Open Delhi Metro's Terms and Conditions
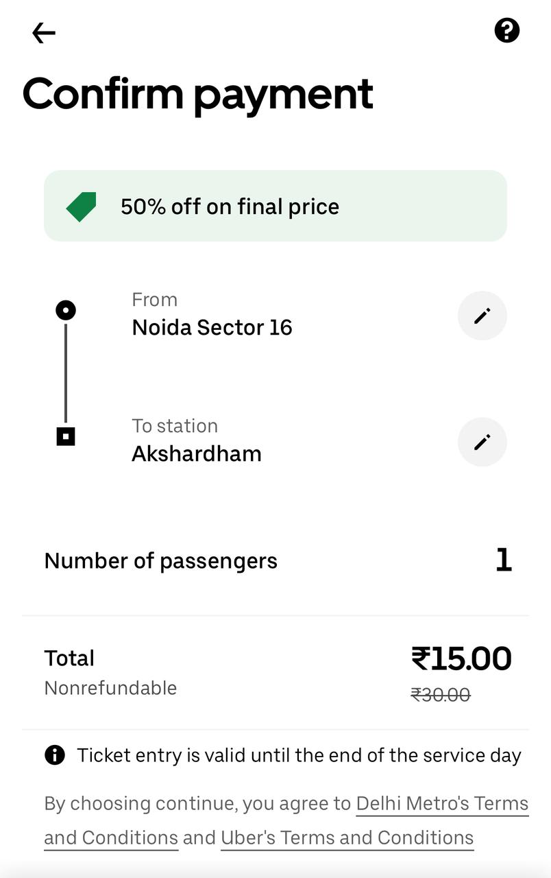The width and height of the screenshot is (551, 878). point(442,804)
